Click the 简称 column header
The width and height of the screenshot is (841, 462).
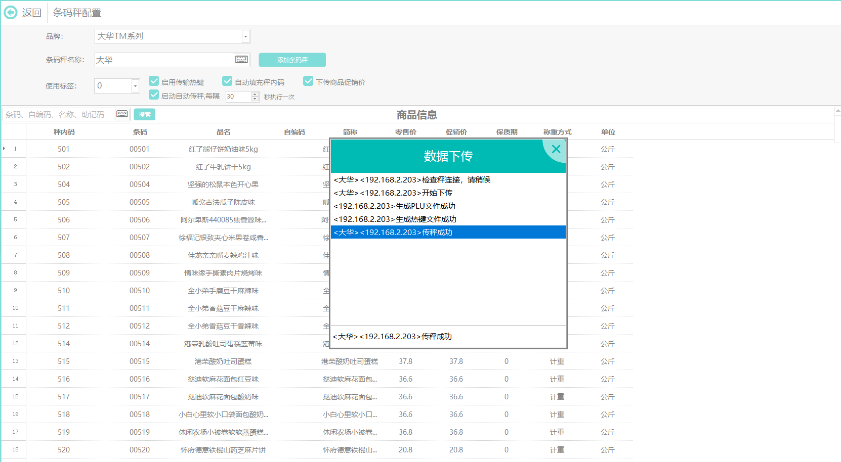click(350, 132)
